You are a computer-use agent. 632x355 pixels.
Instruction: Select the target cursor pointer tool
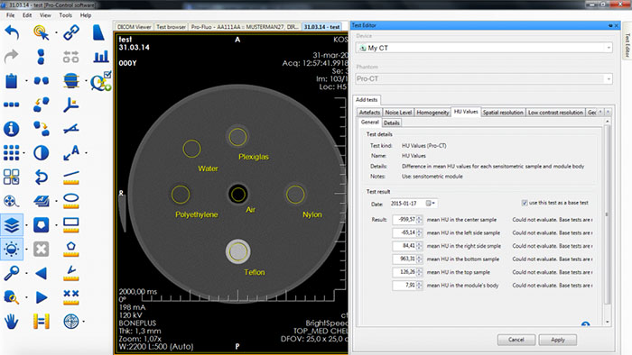tap(42, 32)
